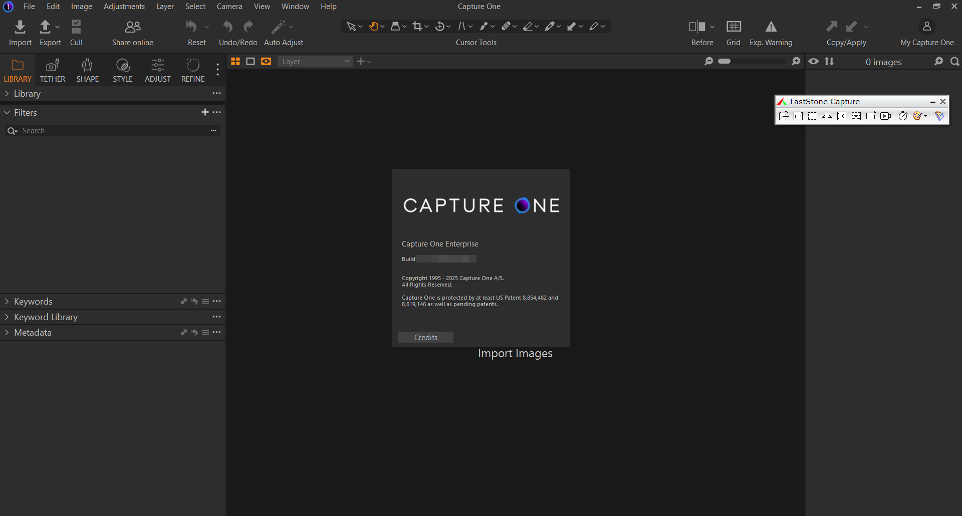This screenshot has width=962, height=516.
Task: Click FastStone Capture freehand region star icon
Action: tap(827, 116)
